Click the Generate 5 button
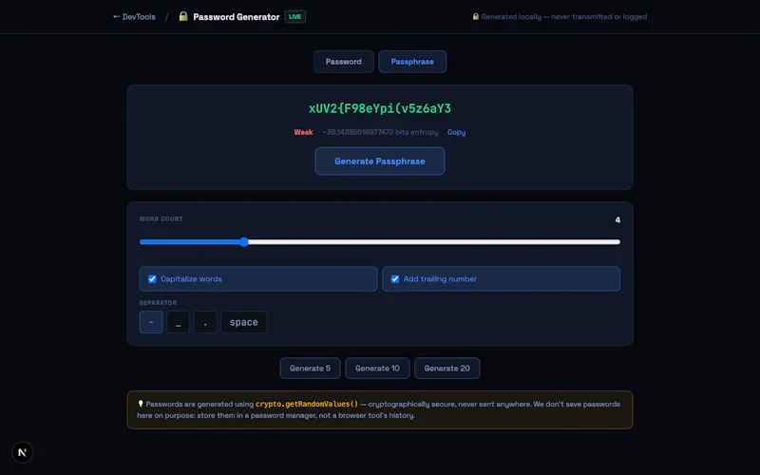 click(311, 369)
